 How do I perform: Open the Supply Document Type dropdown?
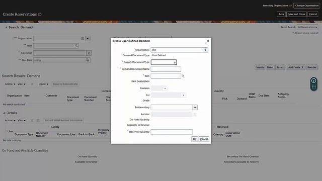click(x=175, y=62)
